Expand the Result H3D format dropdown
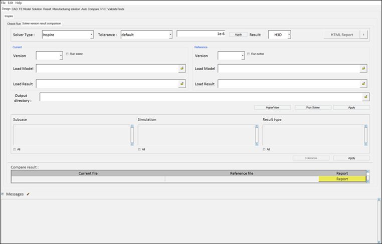The width and height of the screenshot is (382, 244). 288,35
